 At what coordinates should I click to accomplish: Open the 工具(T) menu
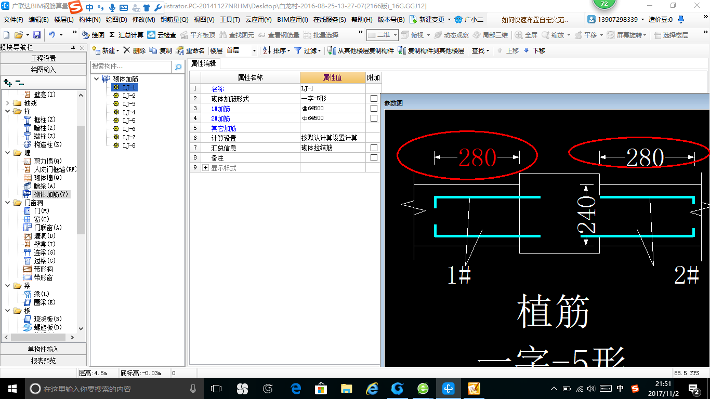pyautogui.click(x=230, y=20)
